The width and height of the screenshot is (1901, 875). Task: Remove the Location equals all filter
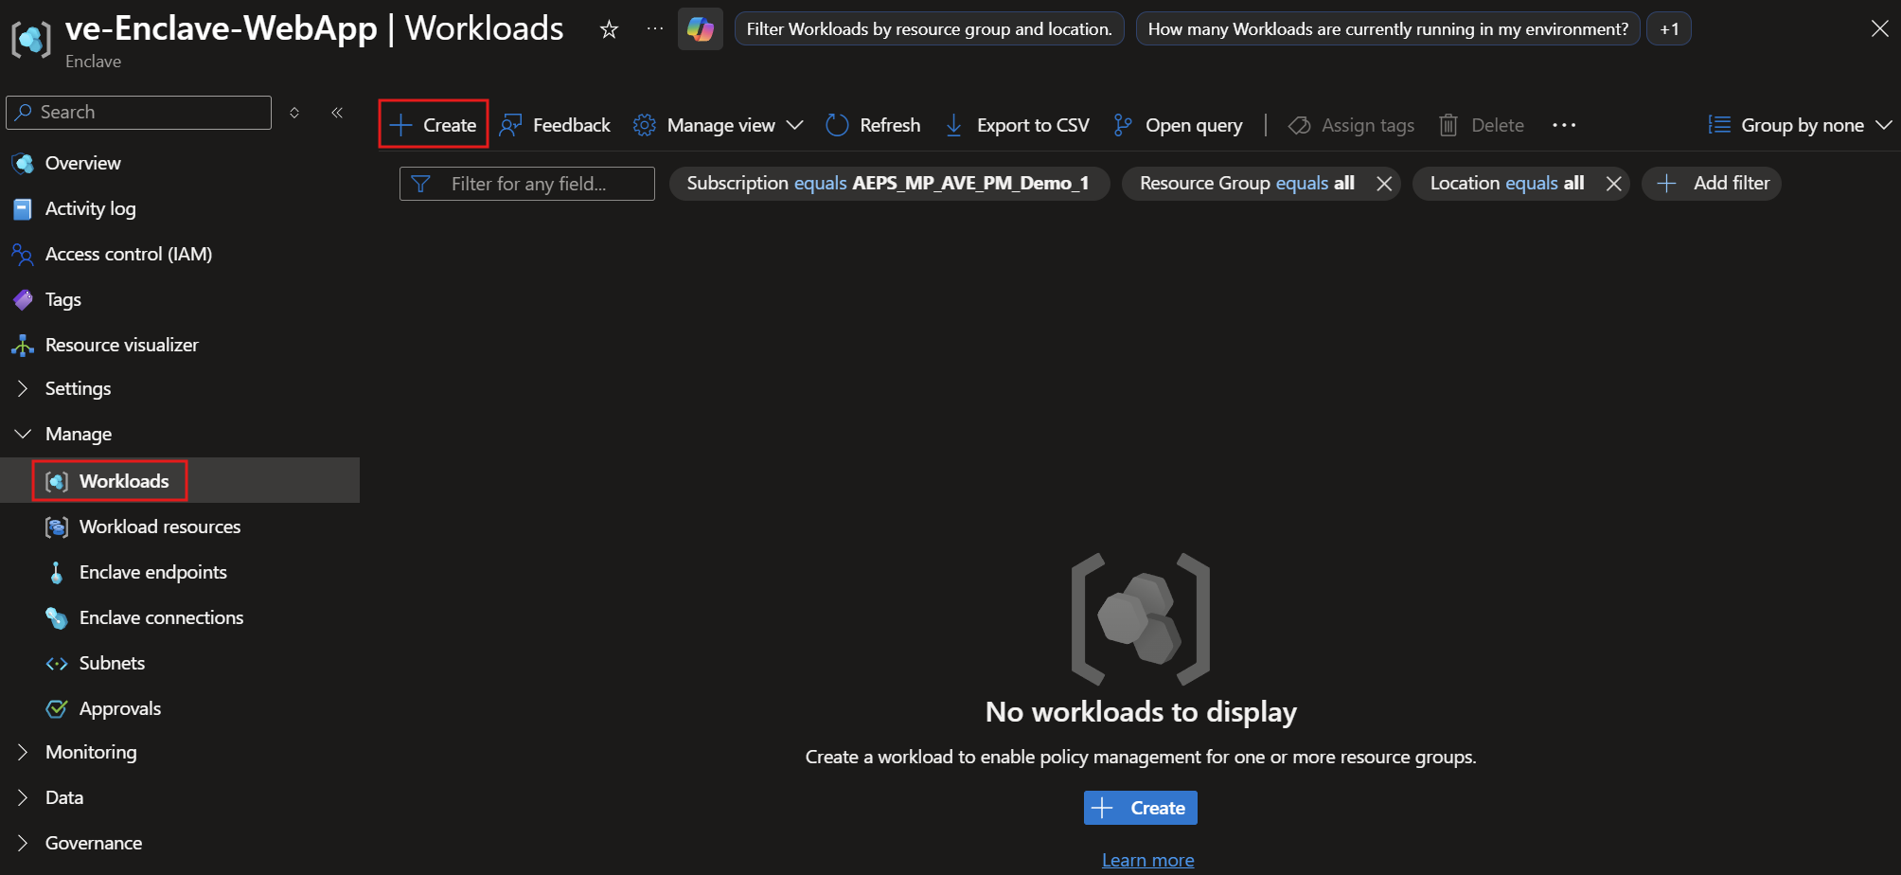pos(1614,184)
